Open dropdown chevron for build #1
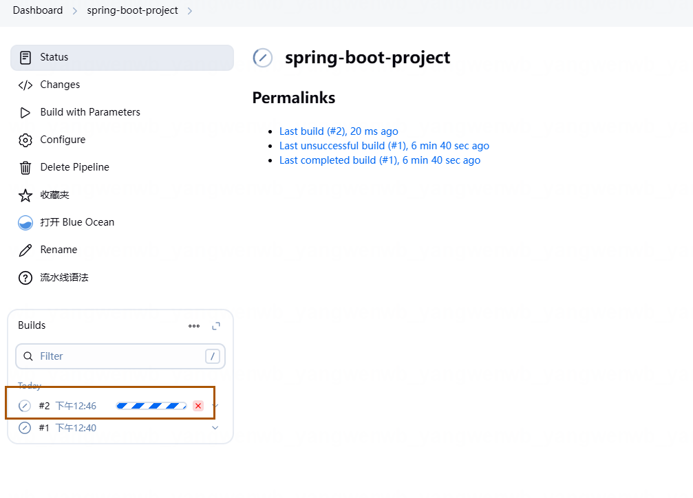 (215, 428)
